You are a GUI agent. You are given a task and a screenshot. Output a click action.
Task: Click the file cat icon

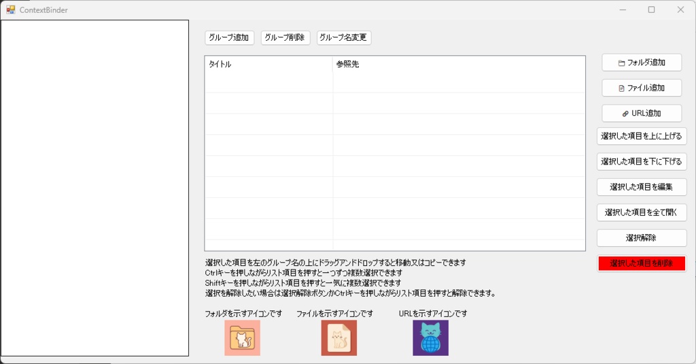click(338, 337)
